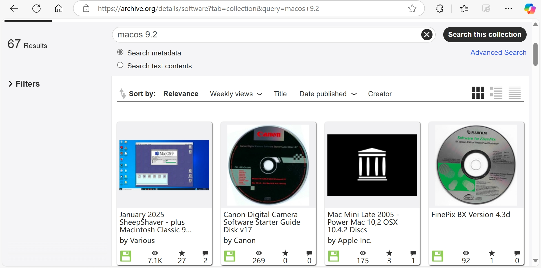Click the favorites star on Mac Mini card
541x268 pixels.
(389, 253)
